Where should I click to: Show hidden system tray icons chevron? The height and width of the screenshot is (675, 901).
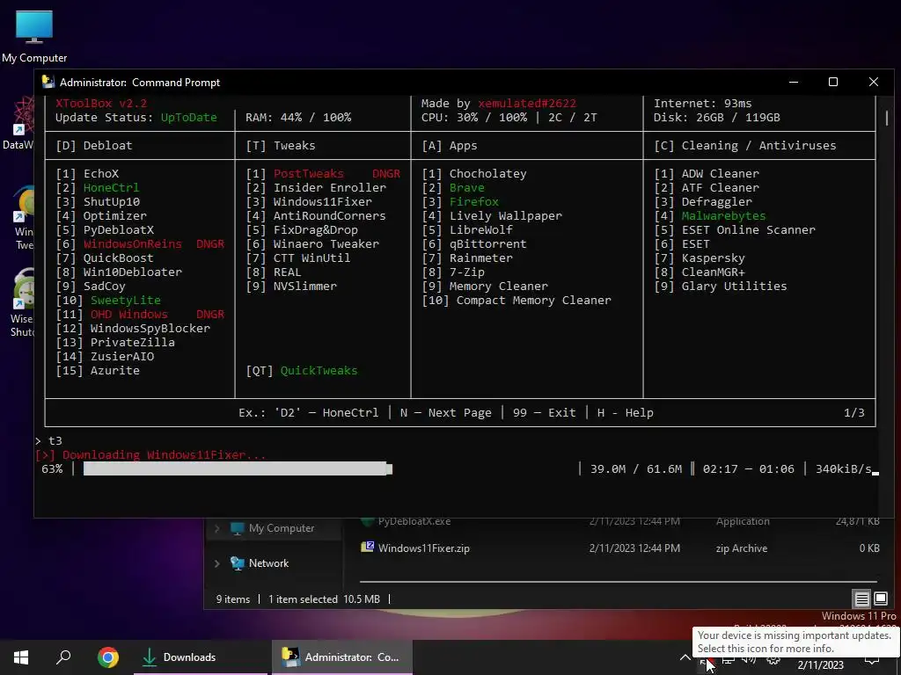tap(685, 657)
